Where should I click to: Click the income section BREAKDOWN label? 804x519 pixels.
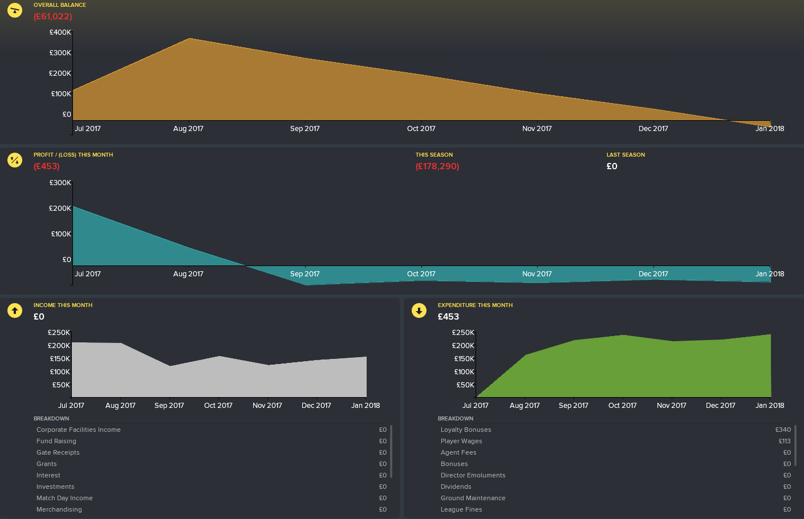(x=51, y=419)
